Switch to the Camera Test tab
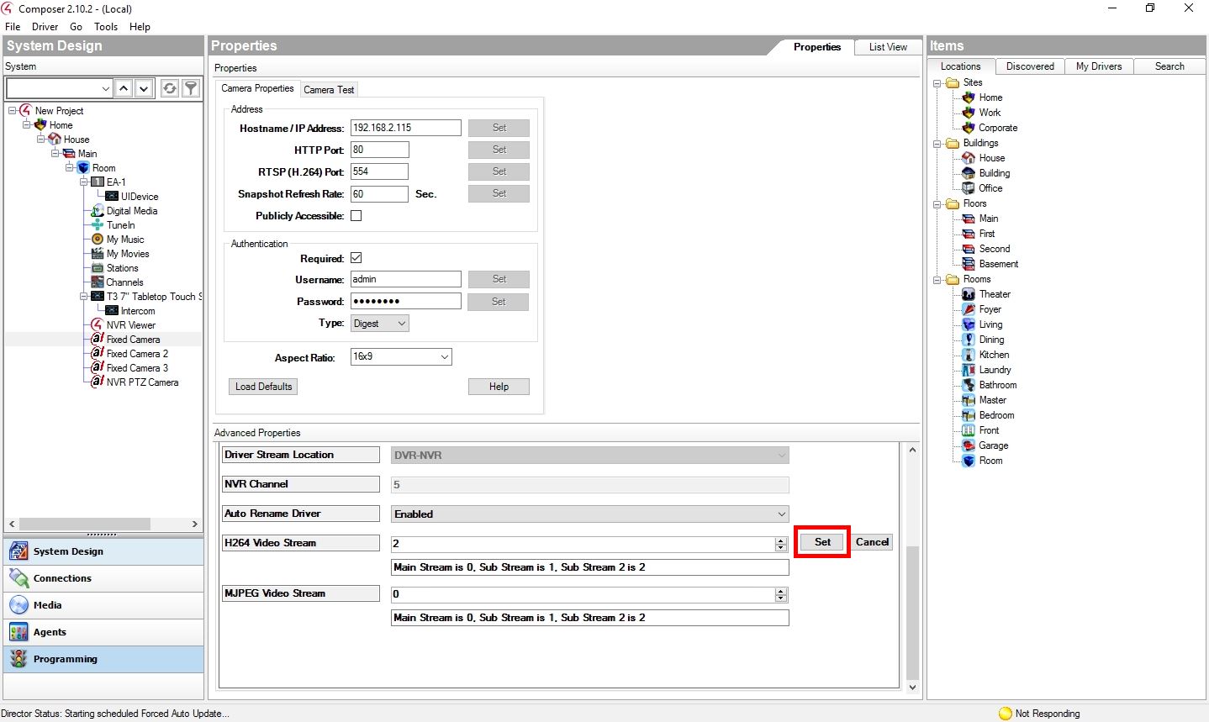This screenshot has height=722, width=1209. 329,90
